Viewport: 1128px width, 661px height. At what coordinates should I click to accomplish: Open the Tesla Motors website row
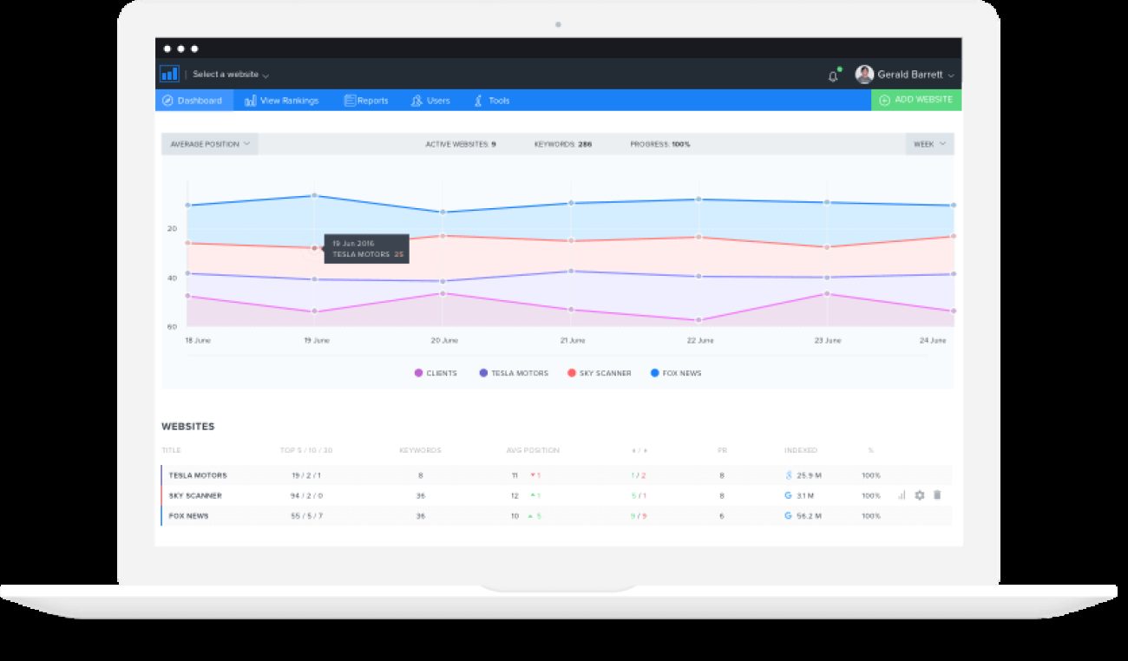[198, 475]
